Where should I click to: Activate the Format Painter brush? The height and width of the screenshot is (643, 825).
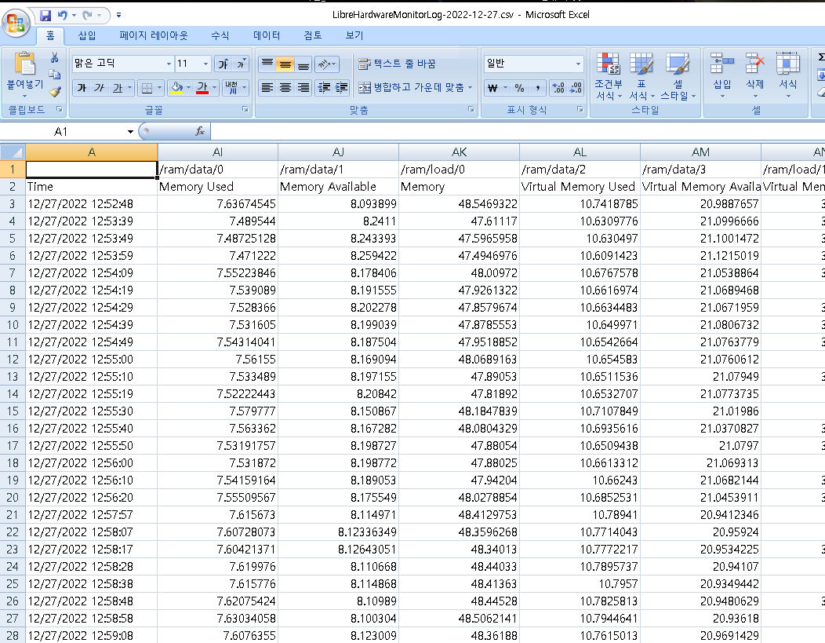(x=54, y=91)
